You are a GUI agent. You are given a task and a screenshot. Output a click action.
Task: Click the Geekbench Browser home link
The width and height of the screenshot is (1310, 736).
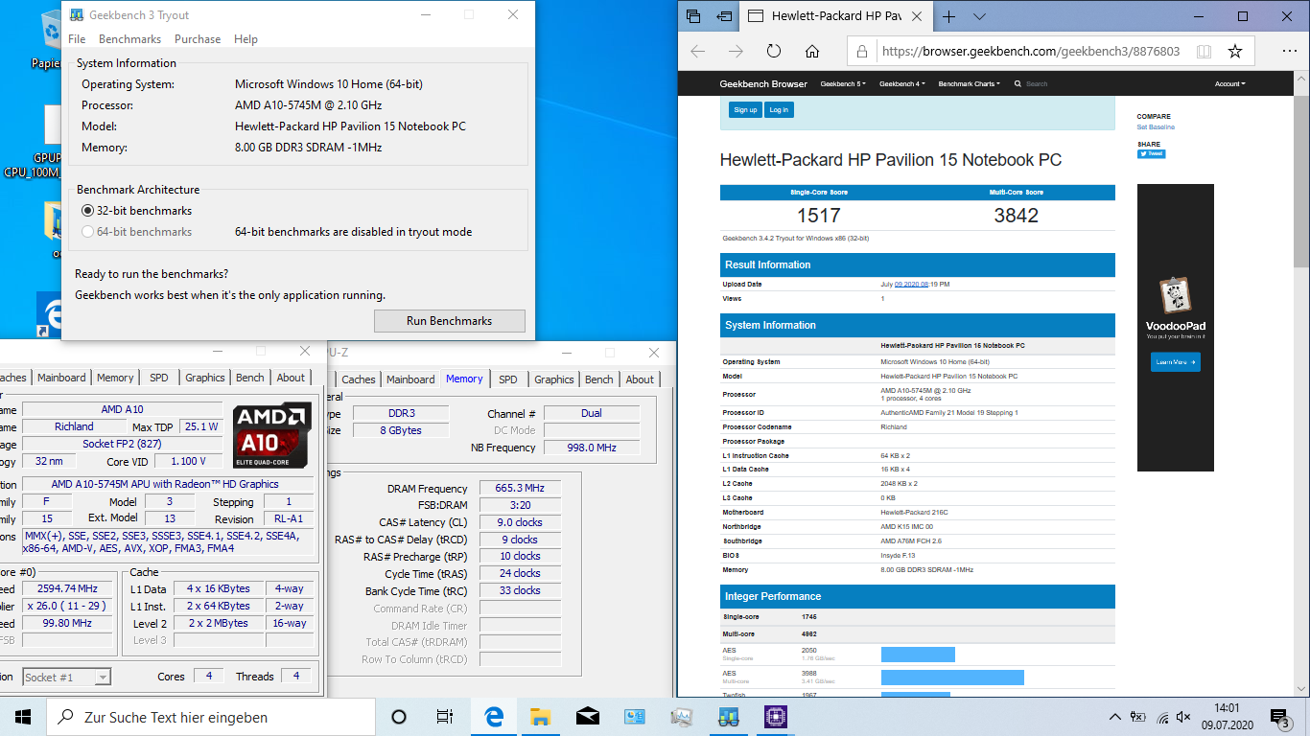click(763, 84)
